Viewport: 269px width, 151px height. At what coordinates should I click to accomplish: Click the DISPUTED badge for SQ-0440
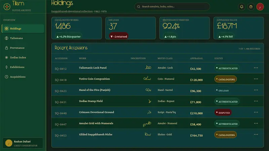(x=223, y=113)
